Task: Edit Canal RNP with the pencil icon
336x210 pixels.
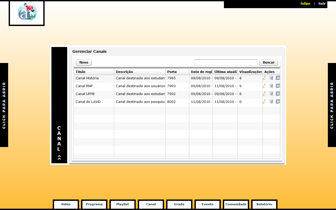Action: pyautogui.click(x=264, y=86)
